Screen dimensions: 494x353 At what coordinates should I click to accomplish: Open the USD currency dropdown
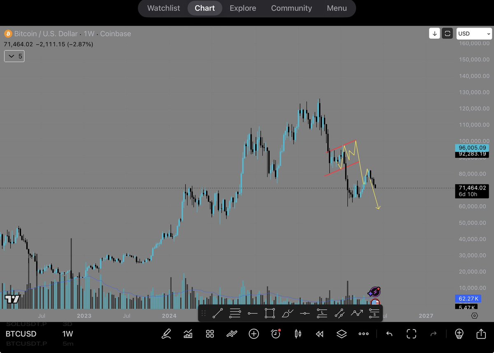tap(474, 33)
